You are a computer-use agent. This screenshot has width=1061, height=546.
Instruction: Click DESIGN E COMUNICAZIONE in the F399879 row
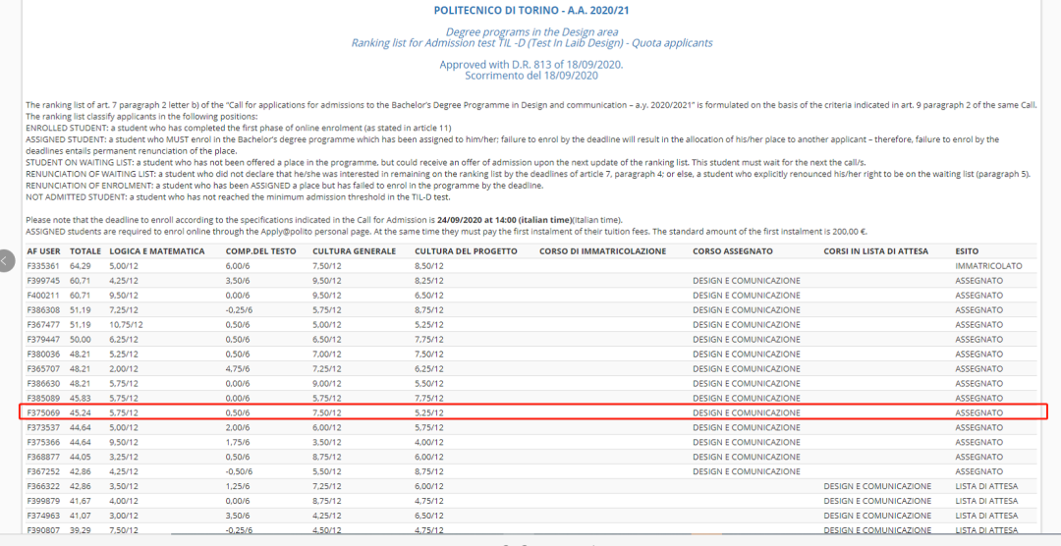point(877,502)
